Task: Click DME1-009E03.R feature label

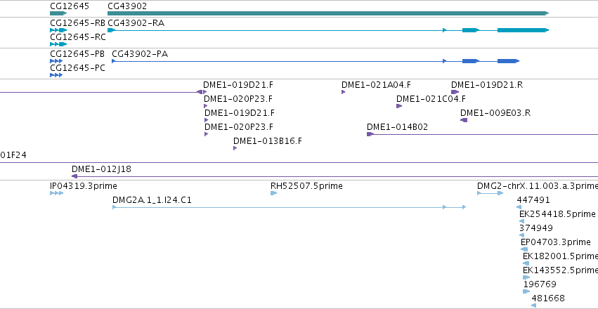Action: 495,113
